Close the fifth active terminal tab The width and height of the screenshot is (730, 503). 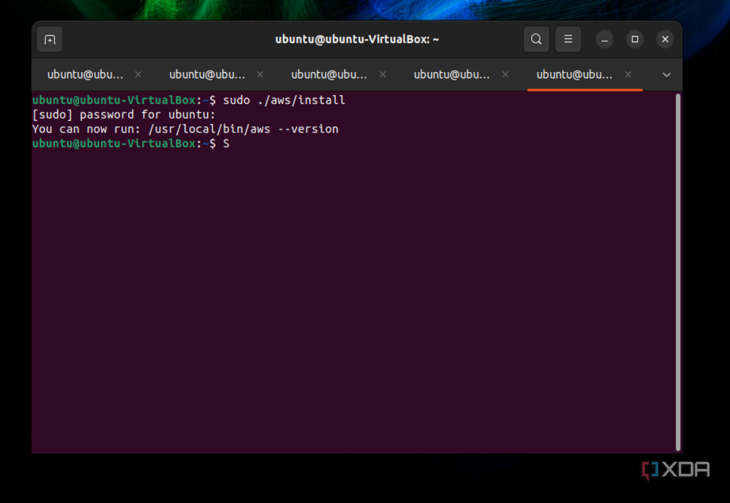click(x=628, y=74)
